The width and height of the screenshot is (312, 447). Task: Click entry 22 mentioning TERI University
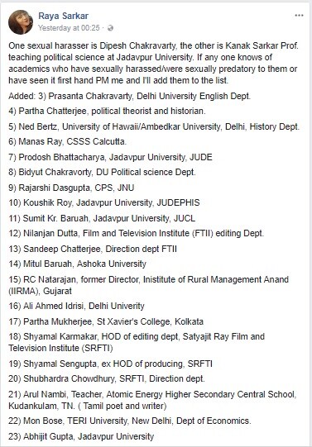click(x=130, y=421)
